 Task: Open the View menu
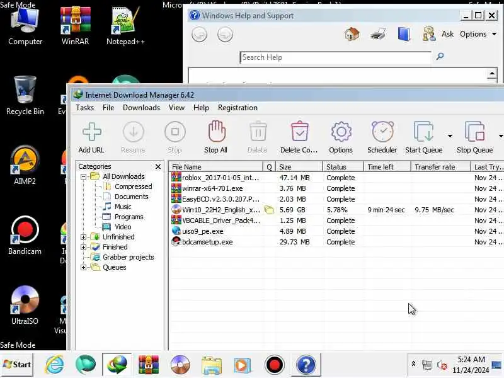(177, 108)
